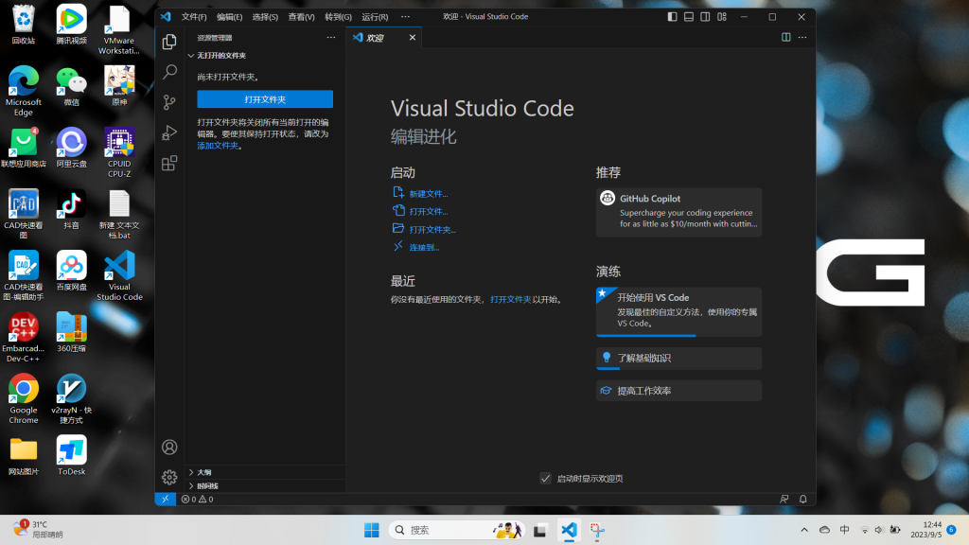Open the Manage gear icon

(169, 477)
